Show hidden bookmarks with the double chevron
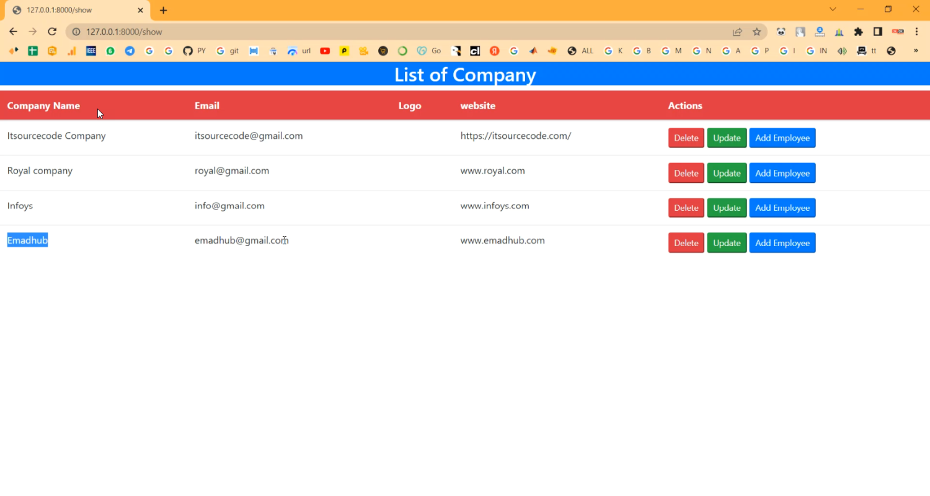The image size is (930, 496). 916,51
